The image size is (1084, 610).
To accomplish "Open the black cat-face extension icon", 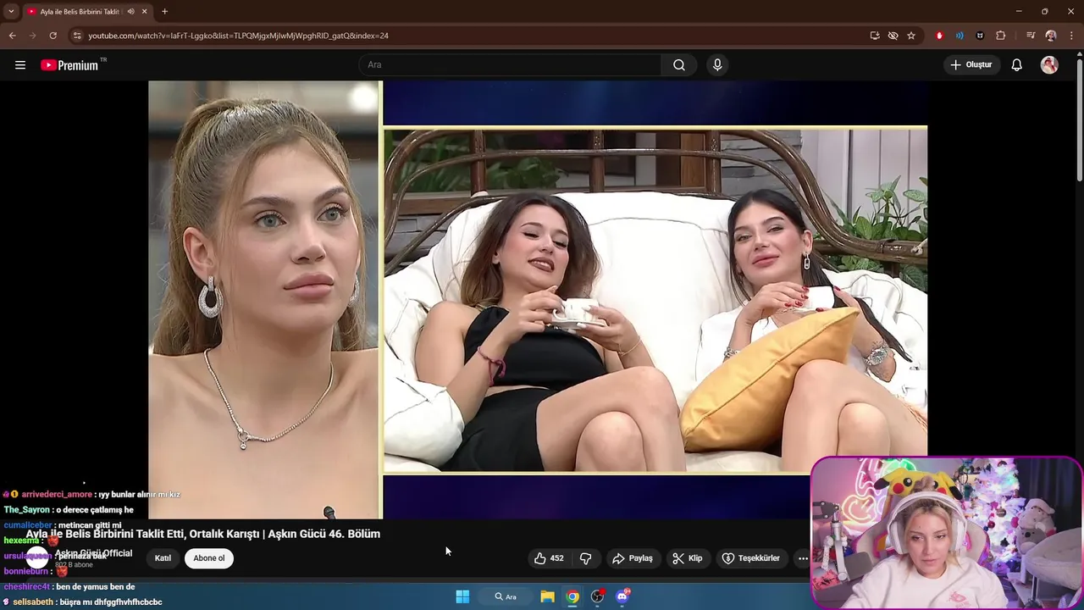I will coord(980,36).
